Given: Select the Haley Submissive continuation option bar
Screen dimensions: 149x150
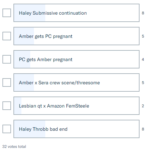Looking at the screenshot, I should coord(76,13).
